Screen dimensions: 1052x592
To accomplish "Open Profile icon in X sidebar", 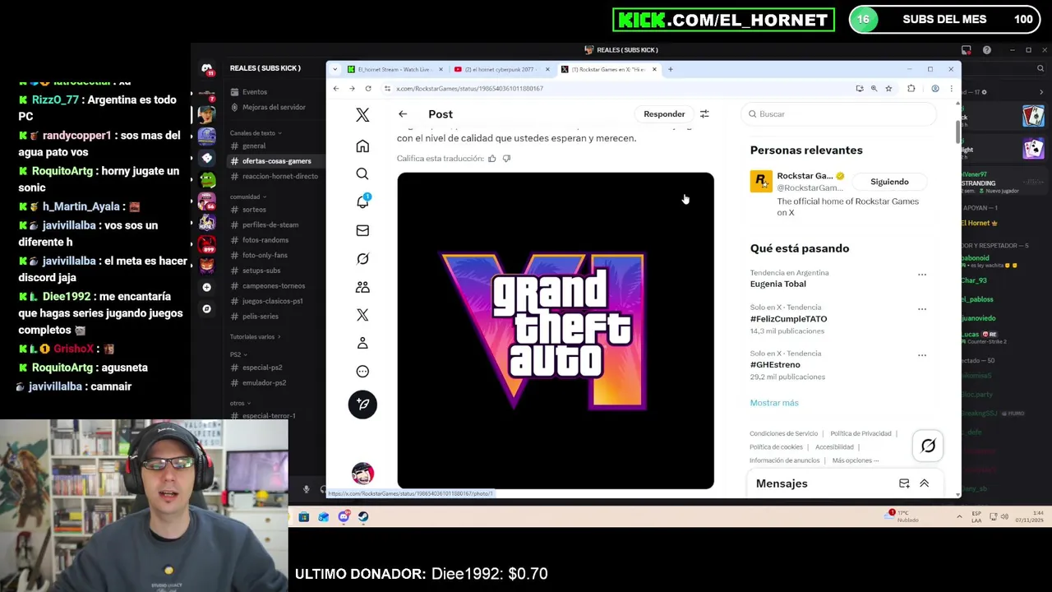I will click(362, 343).
